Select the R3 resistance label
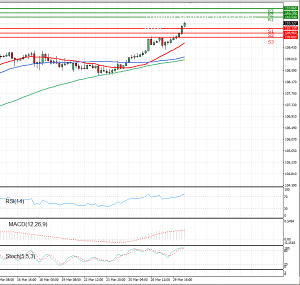The image size is (300, 285). pyautogui.click(x=270, y=11)
